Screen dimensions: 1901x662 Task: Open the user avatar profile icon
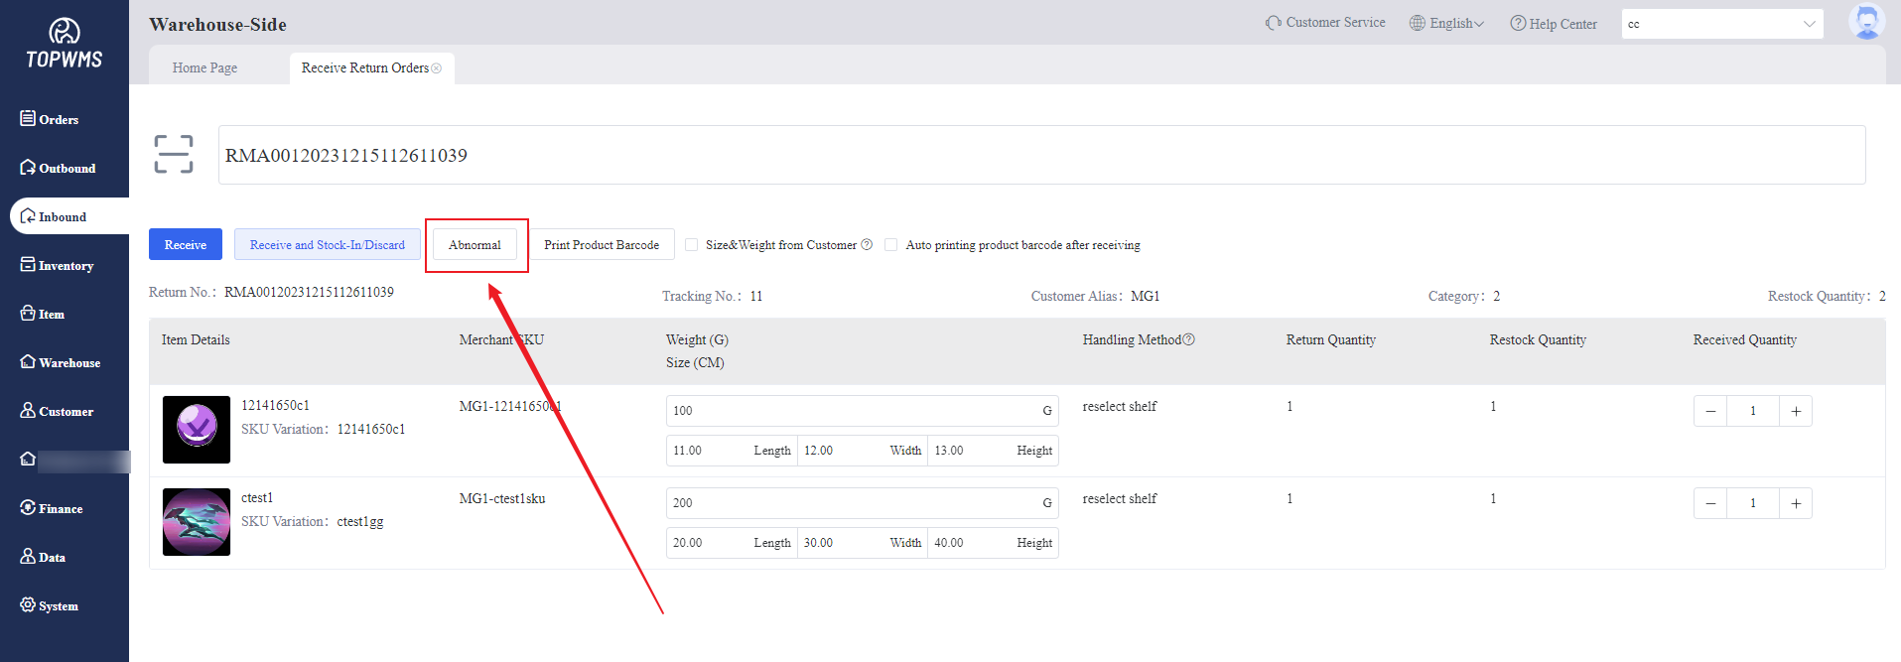click(1866, 22)
